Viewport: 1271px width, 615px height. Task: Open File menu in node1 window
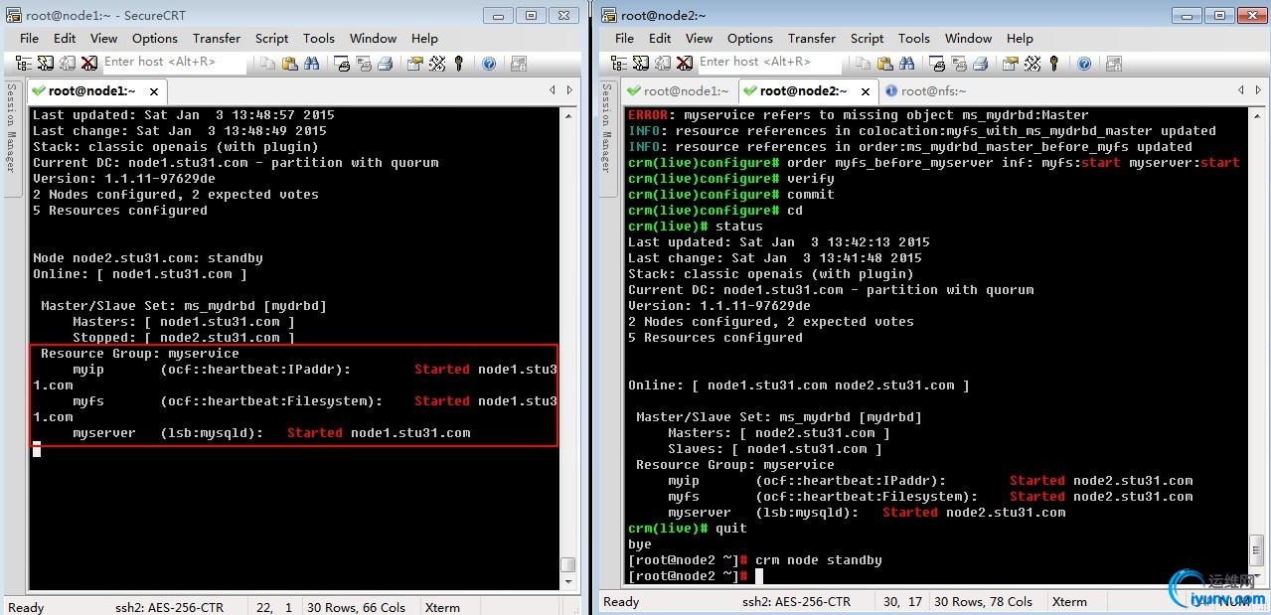30,38
